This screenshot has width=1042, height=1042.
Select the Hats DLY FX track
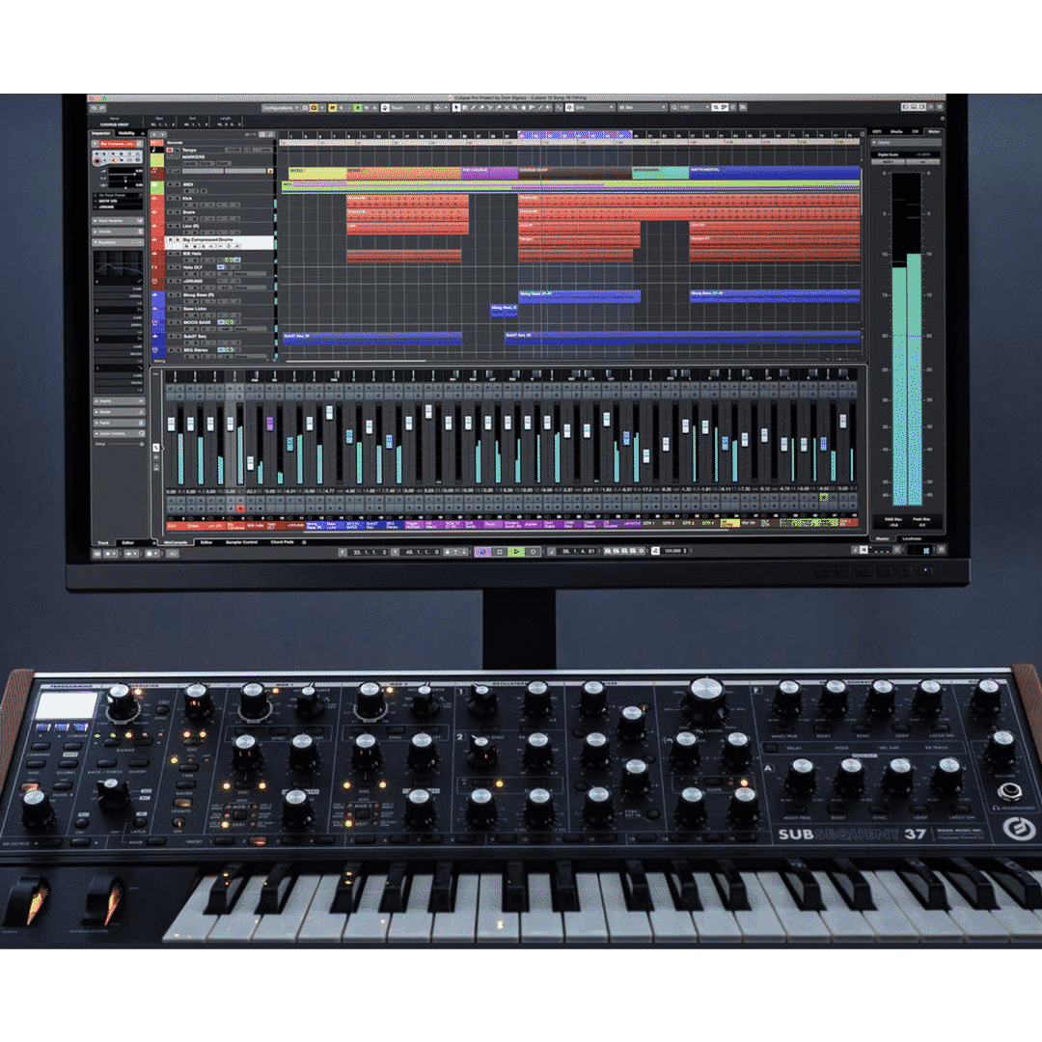219,267
